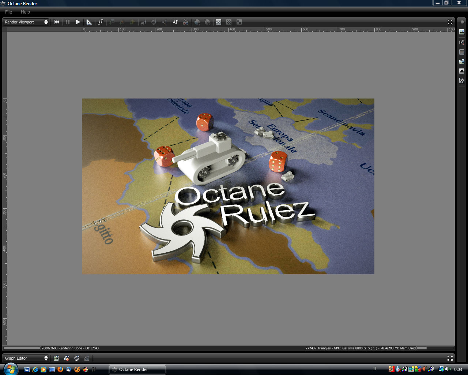Select the set-square ruler icon in toolbar
This screenshot has width=468, height=375.
coord(89,22)
